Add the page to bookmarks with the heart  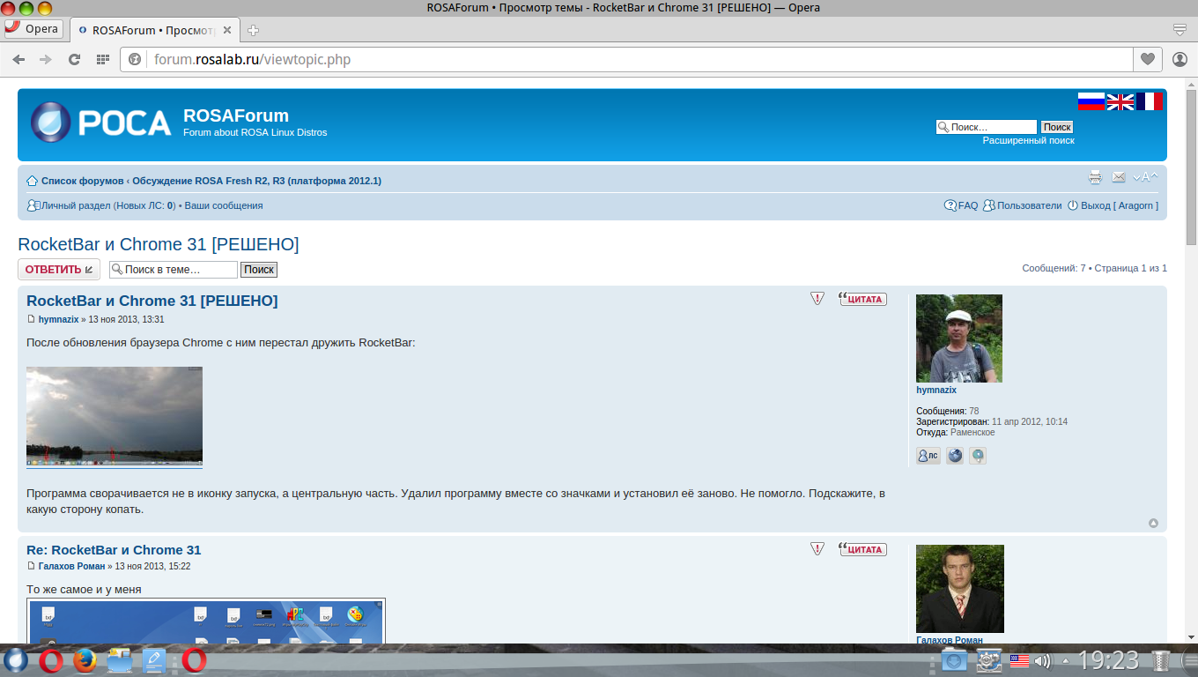click(1147, 59)
